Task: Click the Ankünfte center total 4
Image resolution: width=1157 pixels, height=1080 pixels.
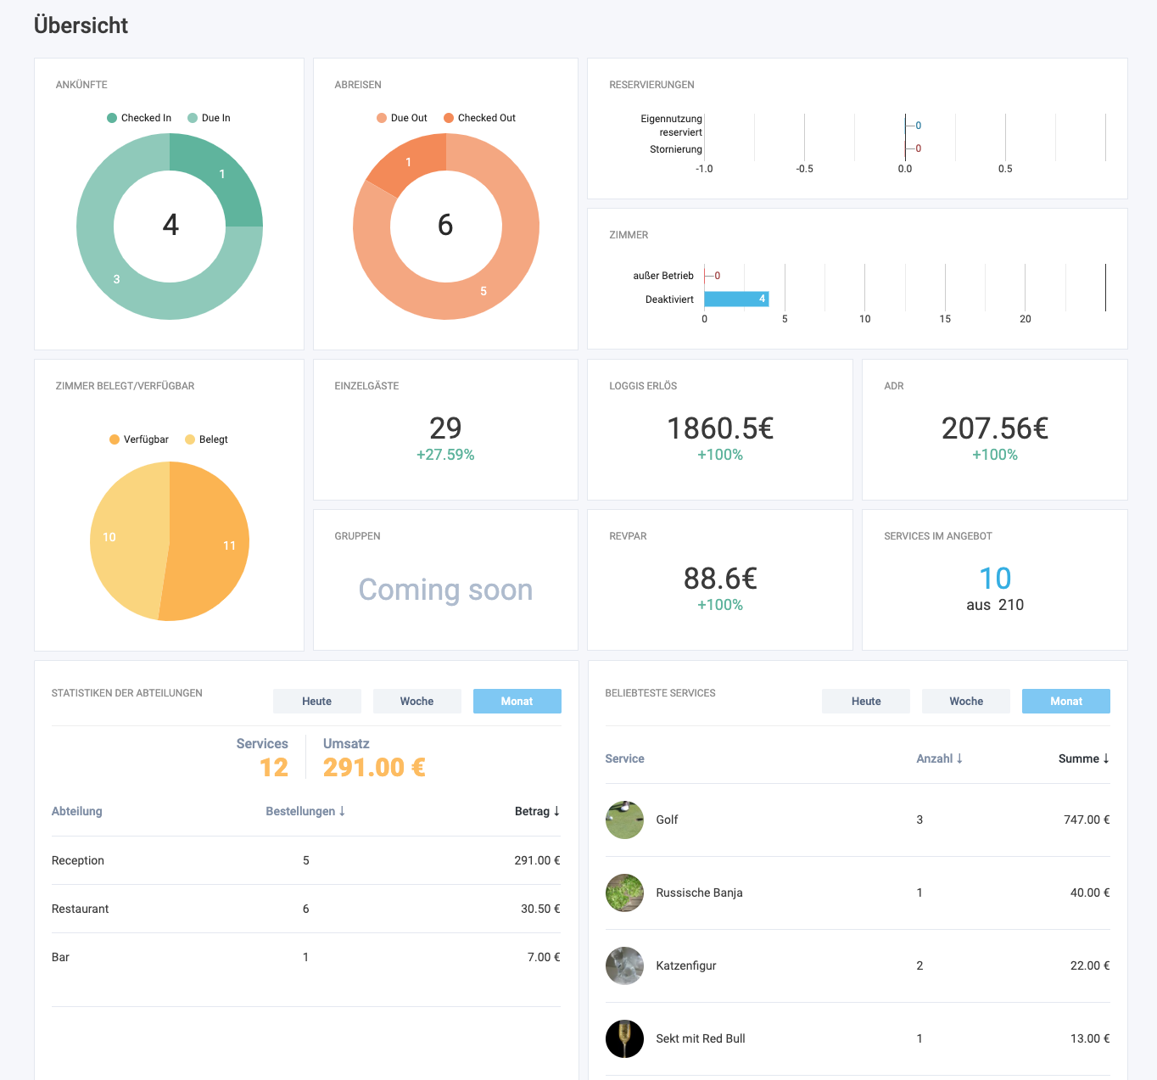Action: pos(170,225)
